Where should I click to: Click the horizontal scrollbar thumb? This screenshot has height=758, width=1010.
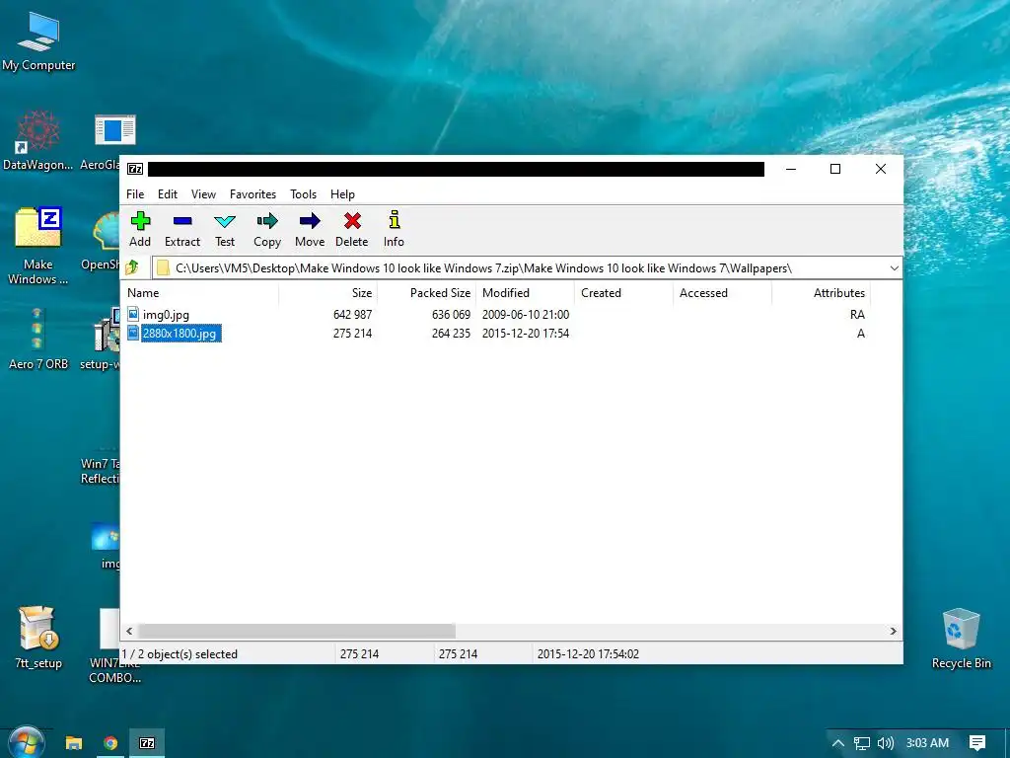(297, 631)
